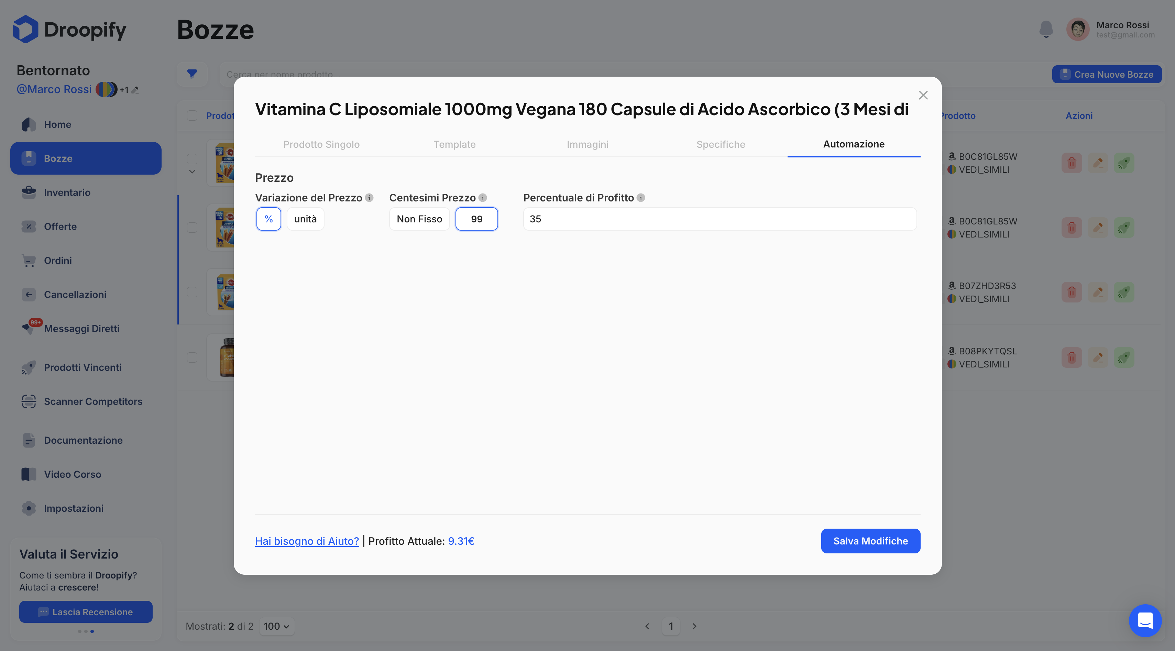This screenshot has width=1175, height=651.
Task: Select the Automazione tab
Action: pyautogui.click(x=854, y=144)
